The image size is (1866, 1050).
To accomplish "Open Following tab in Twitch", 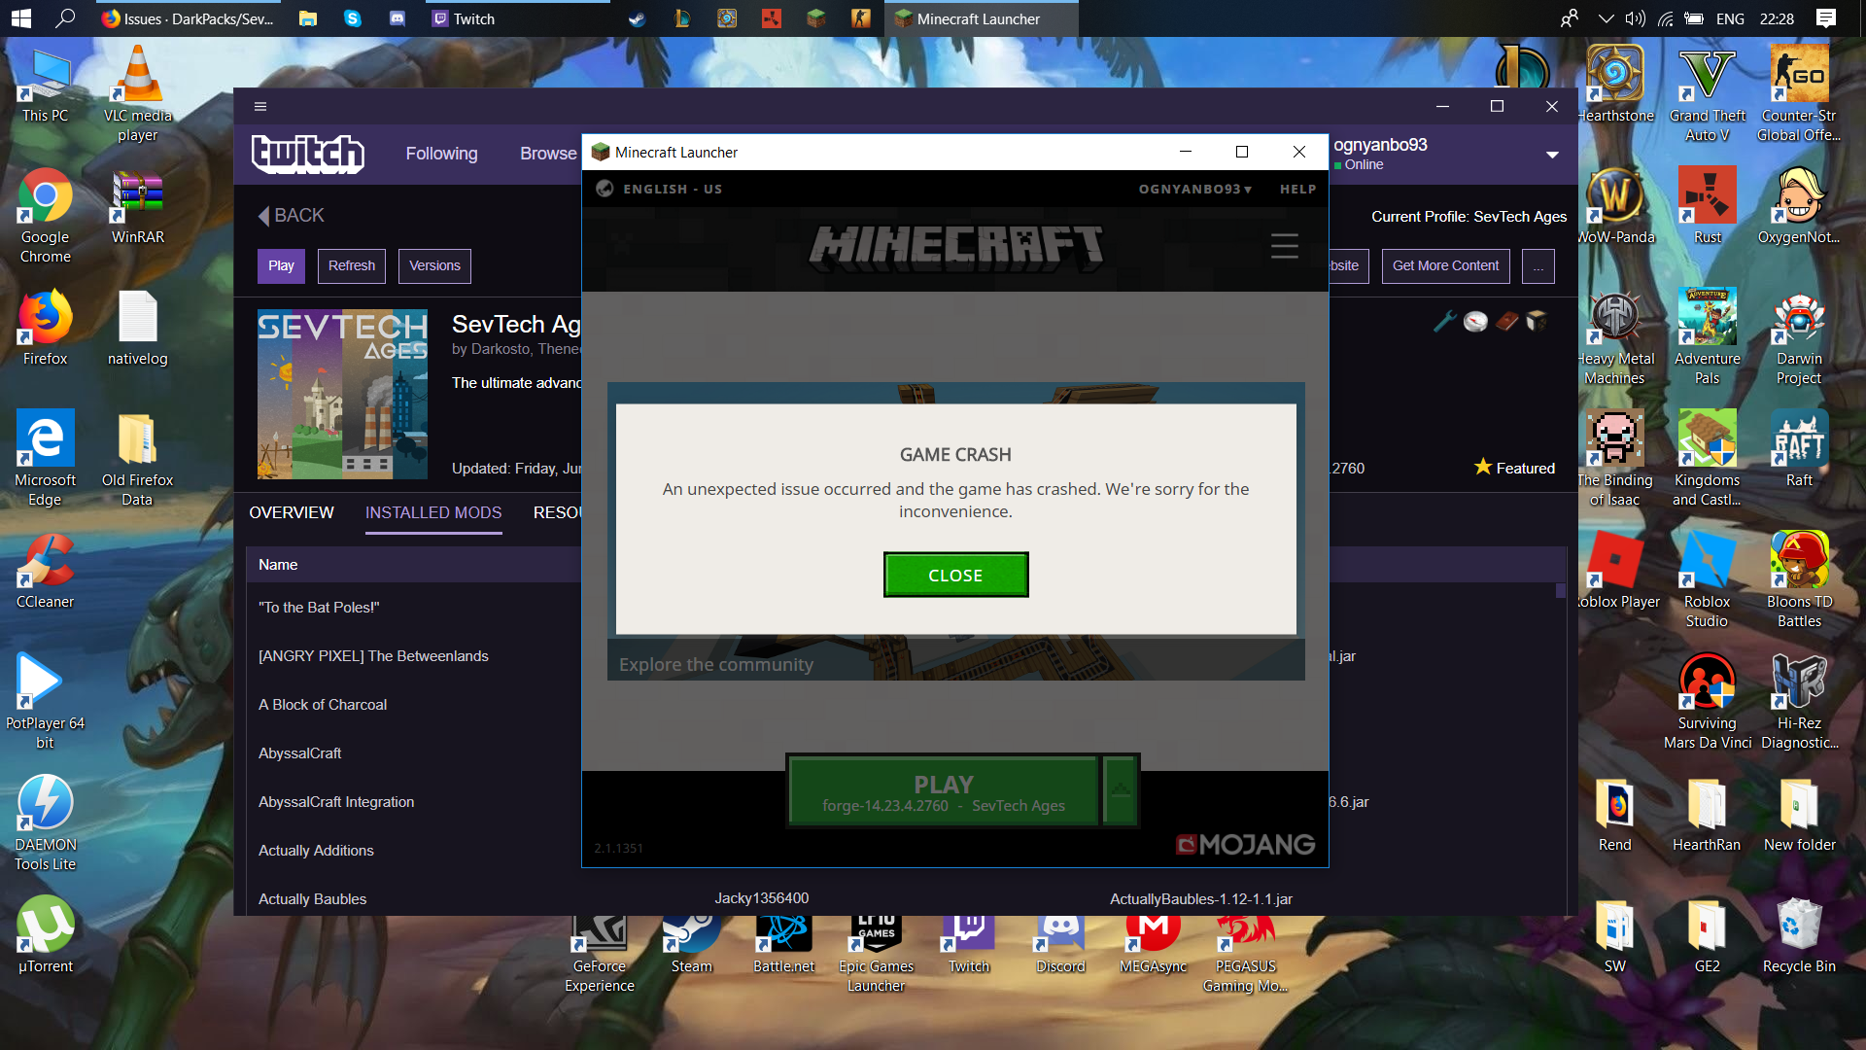I will [441, 154].
